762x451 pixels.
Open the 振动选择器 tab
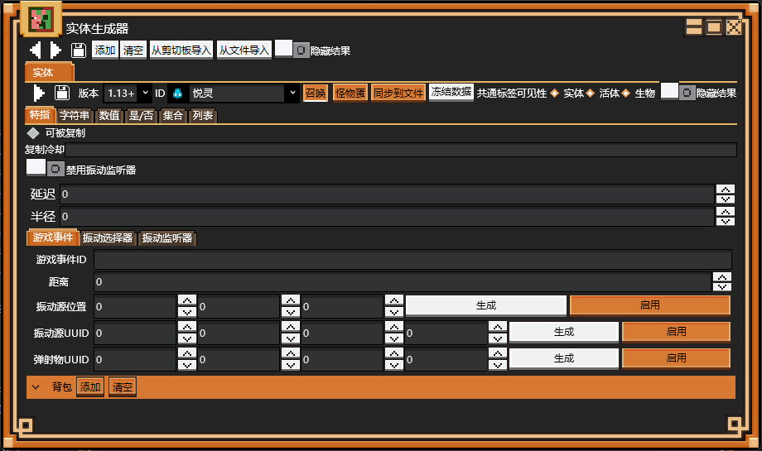coord(108,237)
